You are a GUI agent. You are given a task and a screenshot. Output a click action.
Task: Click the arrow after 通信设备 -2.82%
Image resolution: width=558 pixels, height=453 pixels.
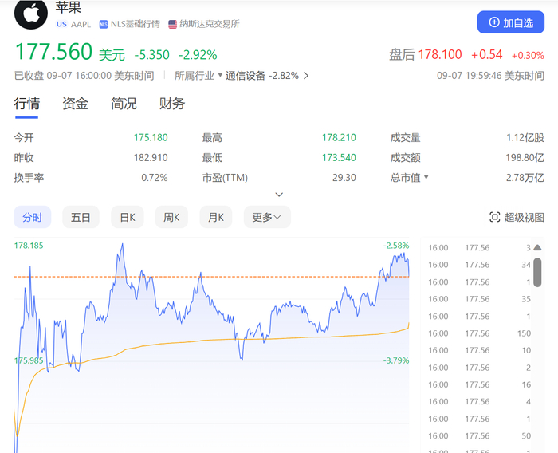tap(306, 76)
